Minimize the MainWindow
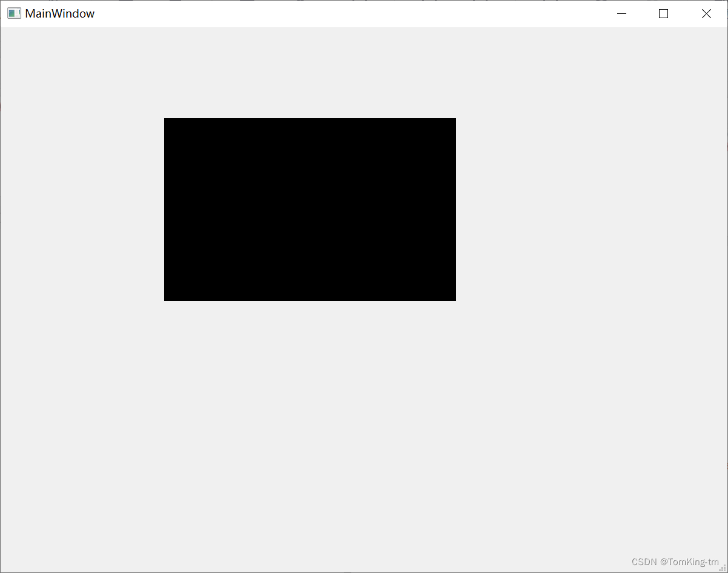 621,13
